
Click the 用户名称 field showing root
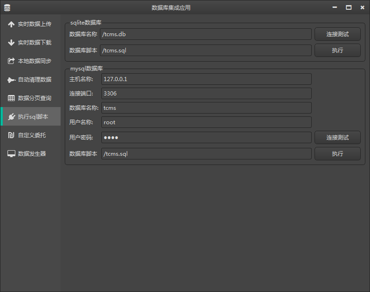206,122
